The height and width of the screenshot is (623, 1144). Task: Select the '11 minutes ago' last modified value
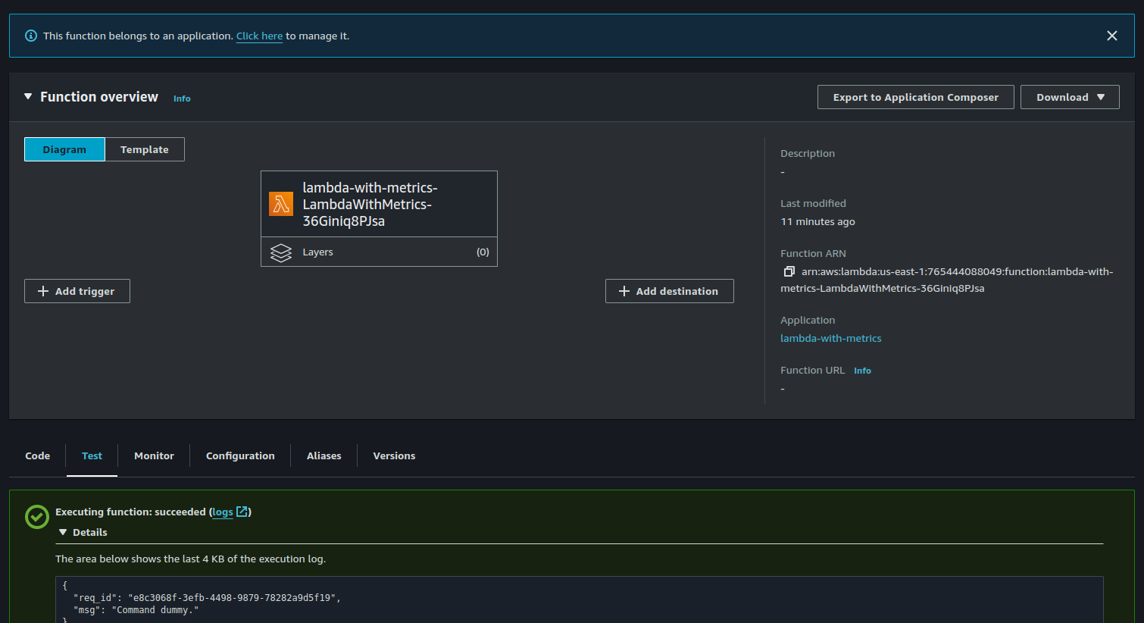(817, 222)
